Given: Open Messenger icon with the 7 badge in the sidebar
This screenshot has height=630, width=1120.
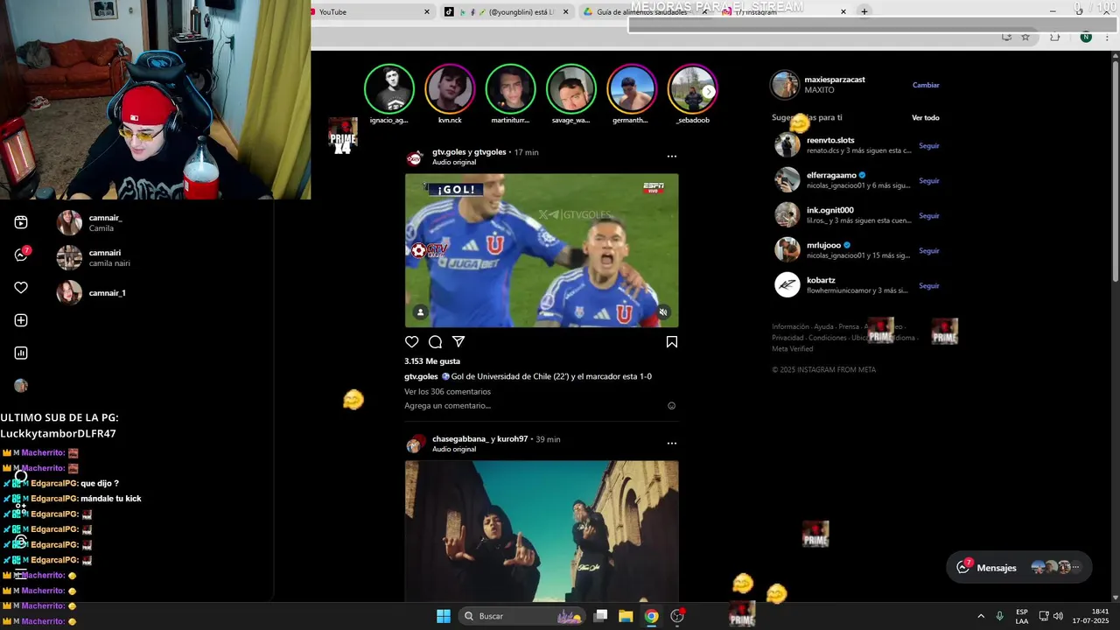Looking at the screenshot, I should [21, 255].
